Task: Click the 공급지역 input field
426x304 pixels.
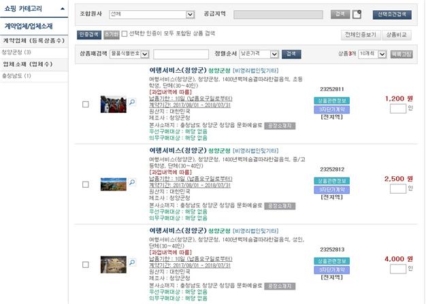Action: [278, 14]
